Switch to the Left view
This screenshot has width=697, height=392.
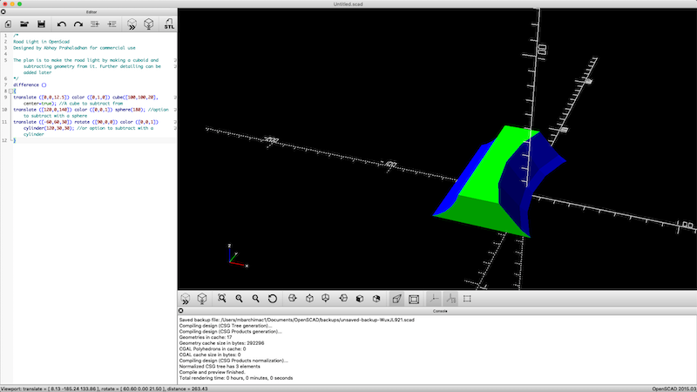[343, 299]
